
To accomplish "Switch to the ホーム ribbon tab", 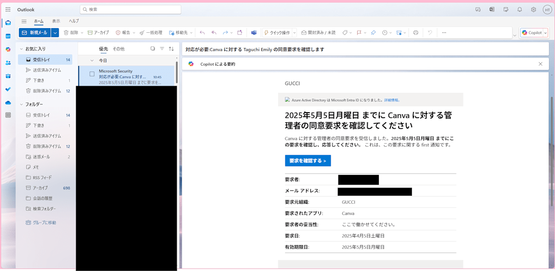I will pos(39,21).
